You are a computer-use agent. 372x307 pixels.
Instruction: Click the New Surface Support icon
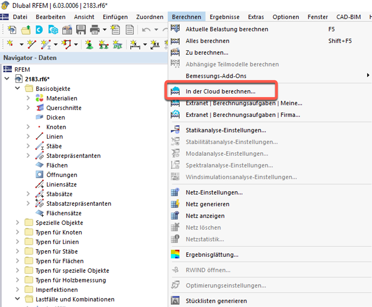[117, 44]
